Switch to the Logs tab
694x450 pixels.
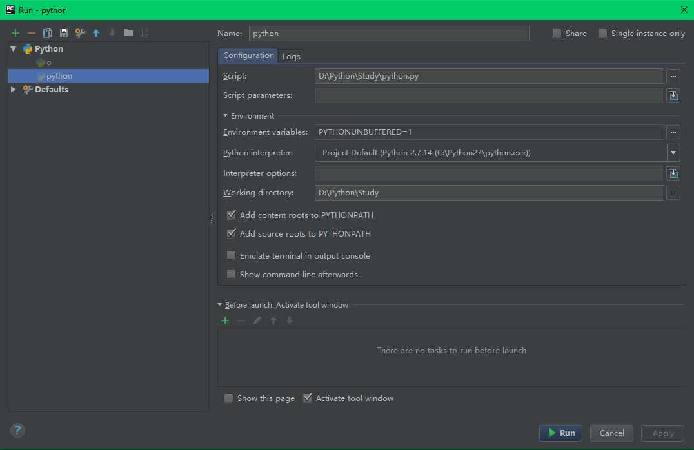tap(292, 56)
